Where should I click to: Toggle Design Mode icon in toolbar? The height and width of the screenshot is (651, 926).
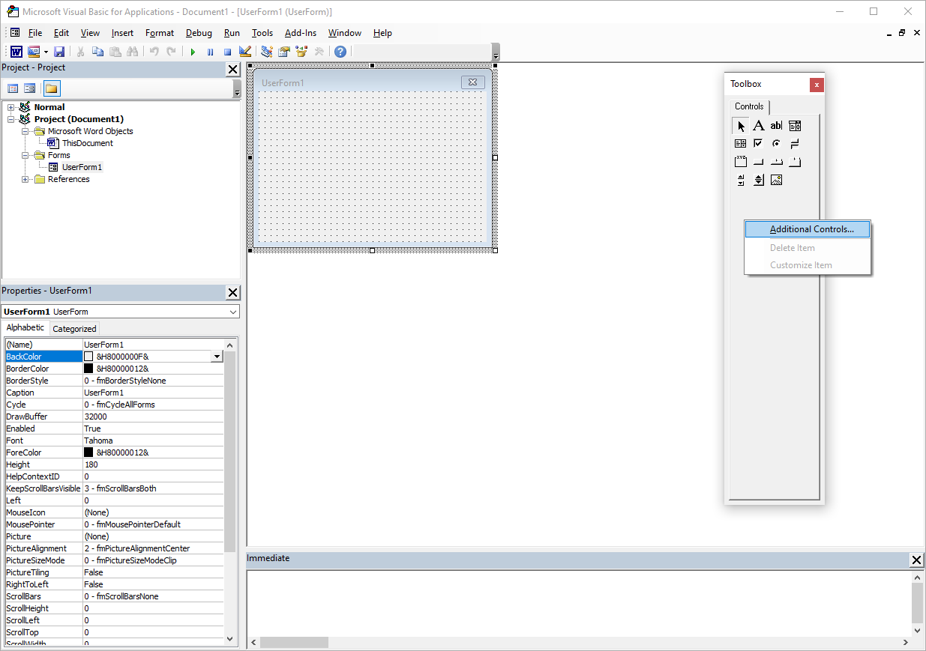point(245,52)
